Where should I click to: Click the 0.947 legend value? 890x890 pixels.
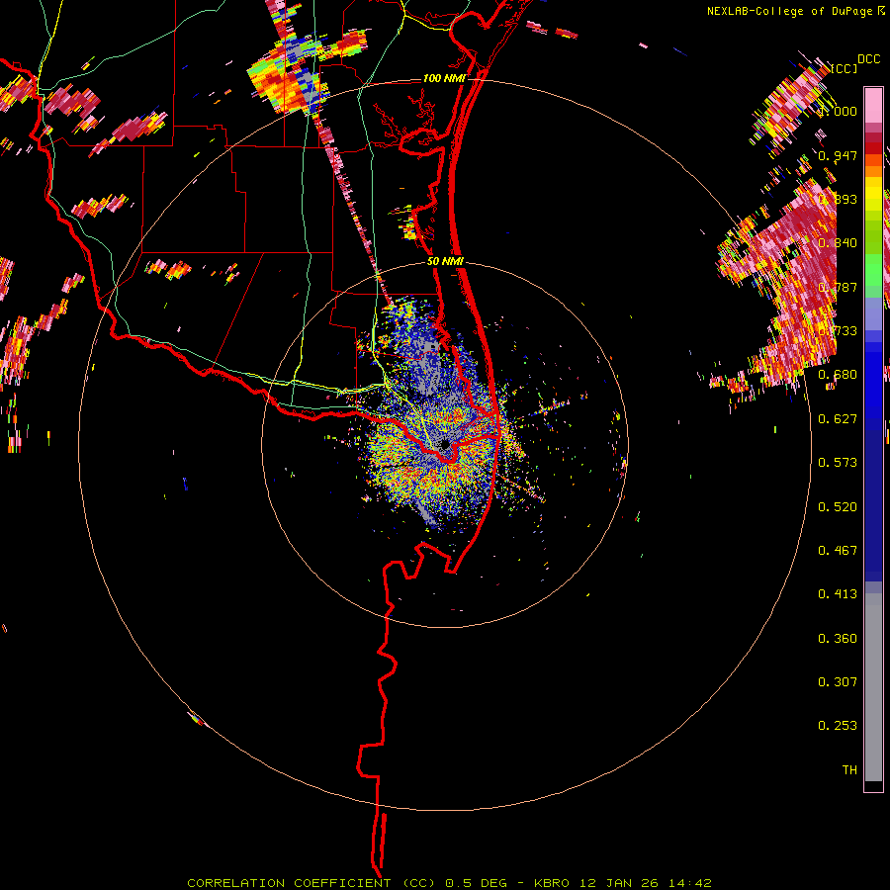point(838,155)
